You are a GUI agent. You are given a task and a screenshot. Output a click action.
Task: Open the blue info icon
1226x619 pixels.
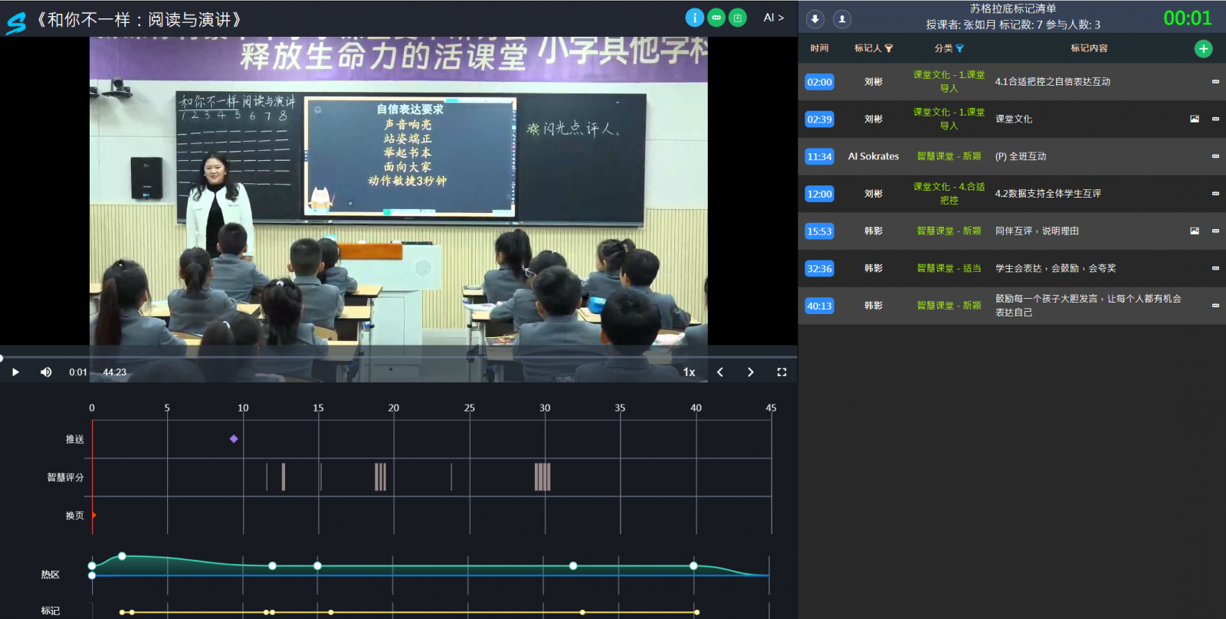coord(694,18)
